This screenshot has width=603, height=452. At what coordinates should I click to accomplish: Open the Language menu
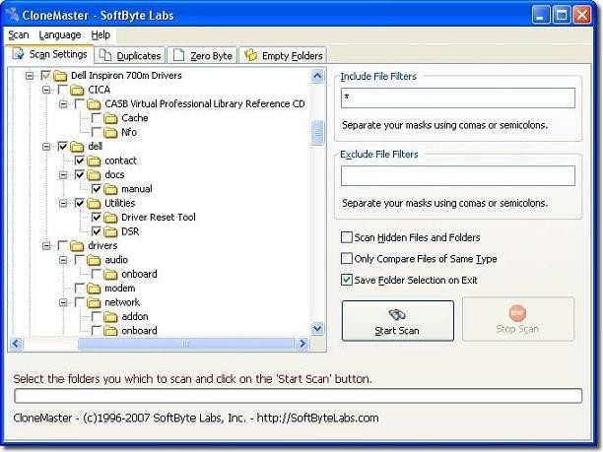[60, 35]
